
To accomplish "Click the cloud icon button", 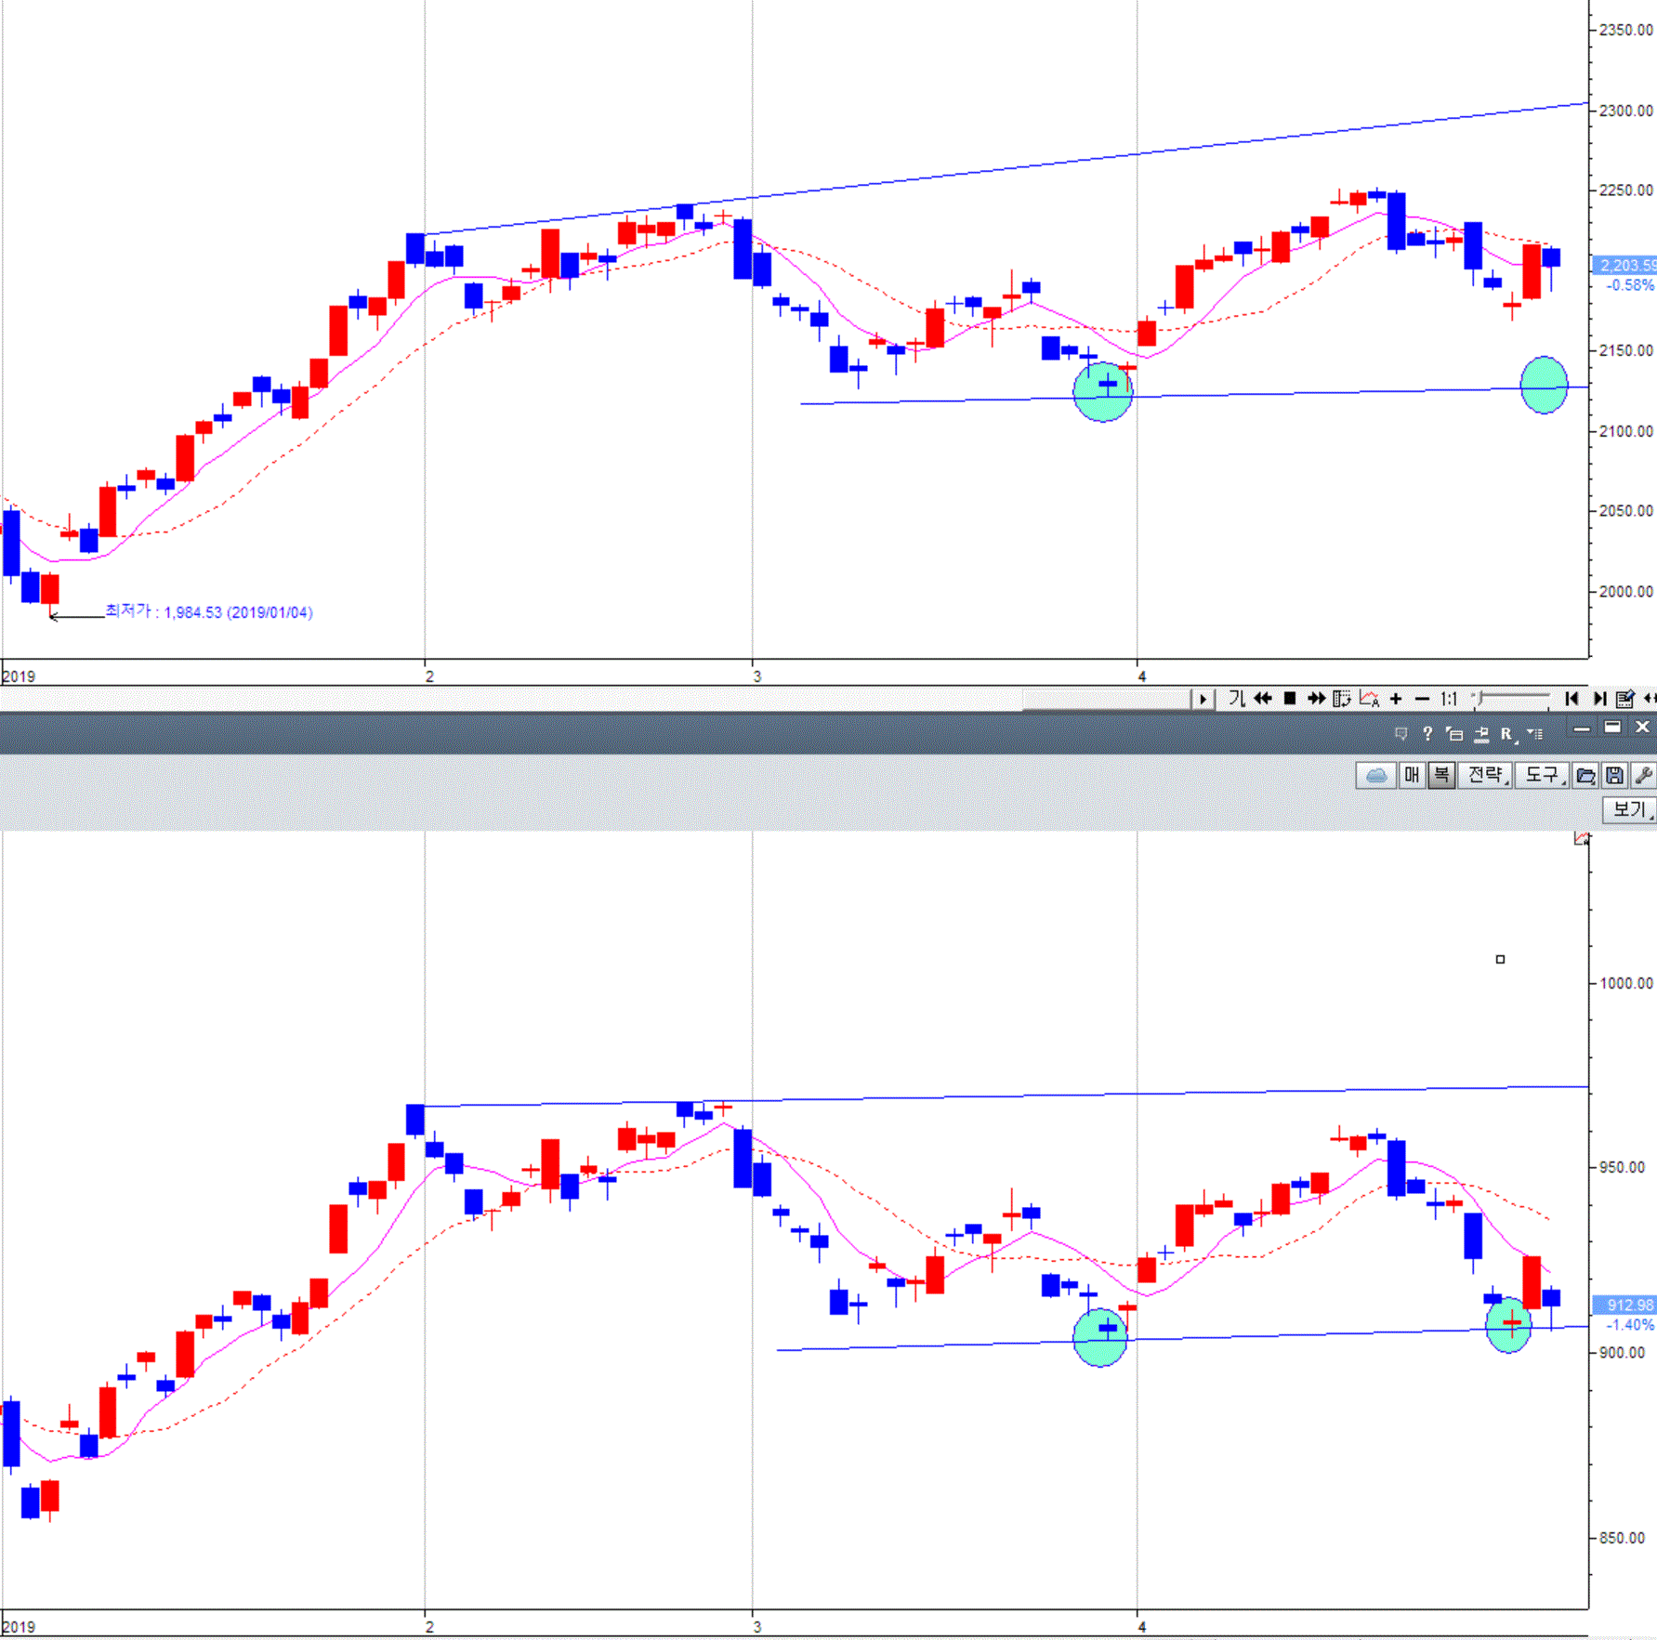I will point(1376,775).
